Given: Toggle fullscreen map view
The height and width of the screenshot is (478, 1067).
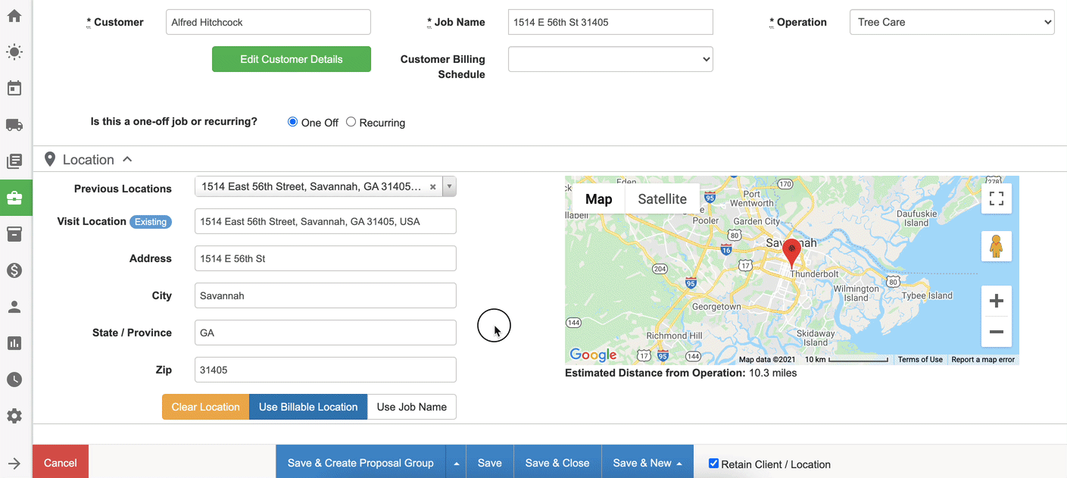Looking at the screenshot, I should point(997,198).
